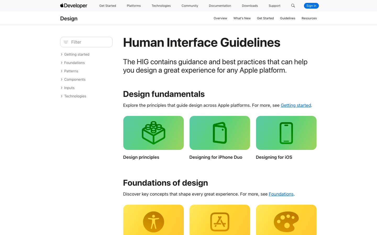The height and width of the screenshot is (235, 377).
Task: Follow the Foundations inline link
Action: (x=281, y=194)
